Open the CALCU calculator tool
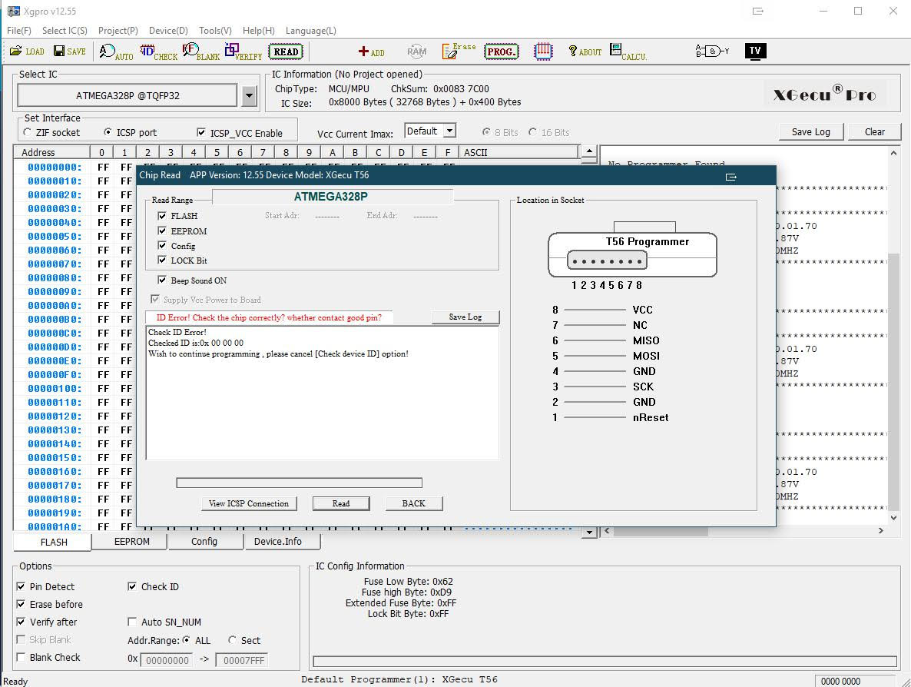Viewport: 911px width, 687px height. (628, 51)
